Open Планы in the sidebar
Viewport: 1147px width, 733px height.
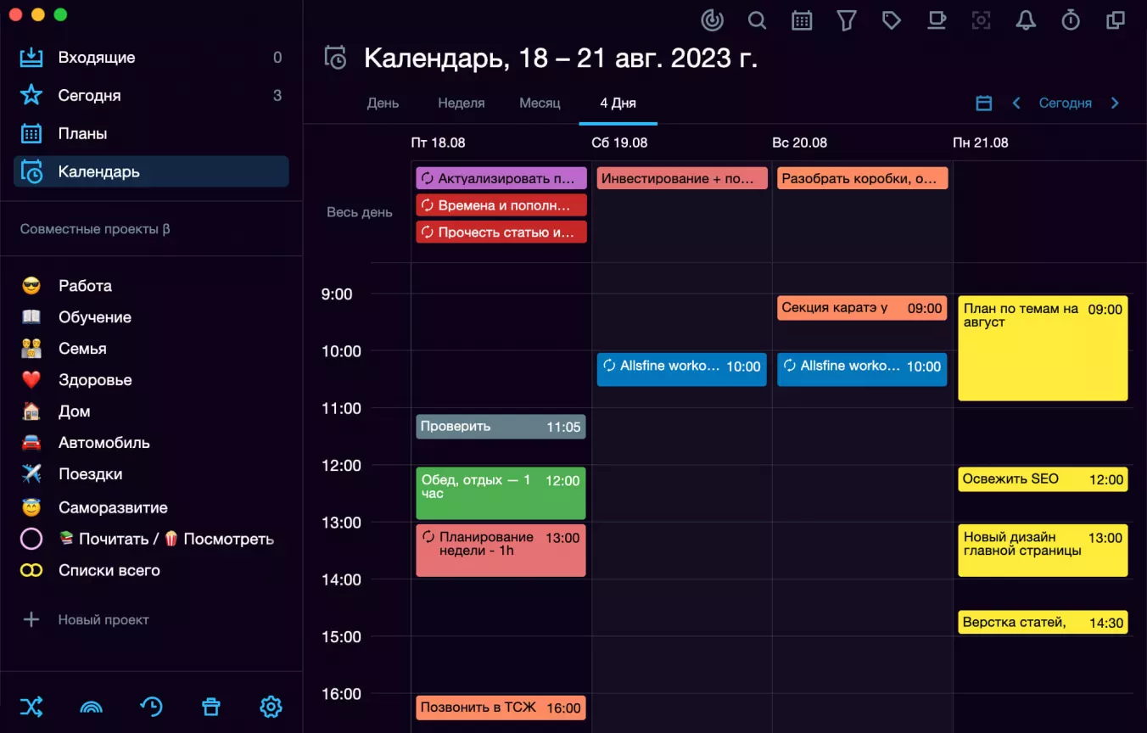(x=151, y=134)
